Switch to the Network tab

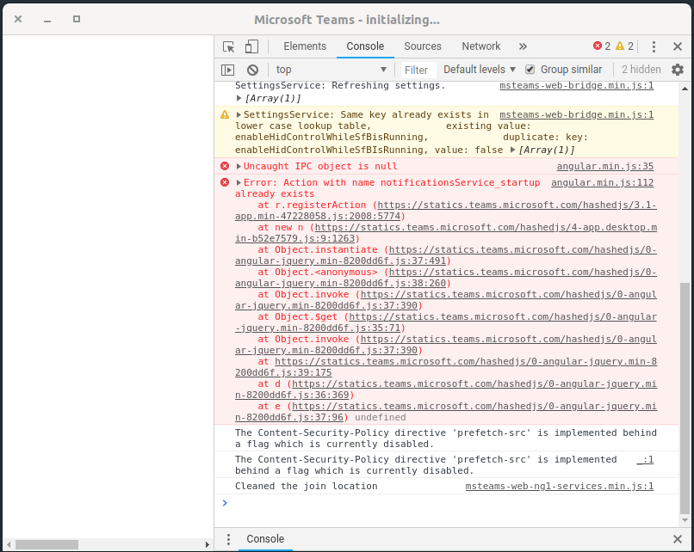480,46
